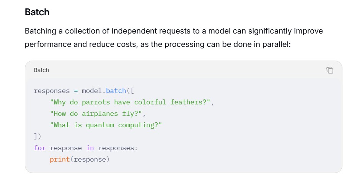Click the closing bracket line of the list
This screenshot has width=352, height=181.
pyautogui.click(x=37, y=136)
